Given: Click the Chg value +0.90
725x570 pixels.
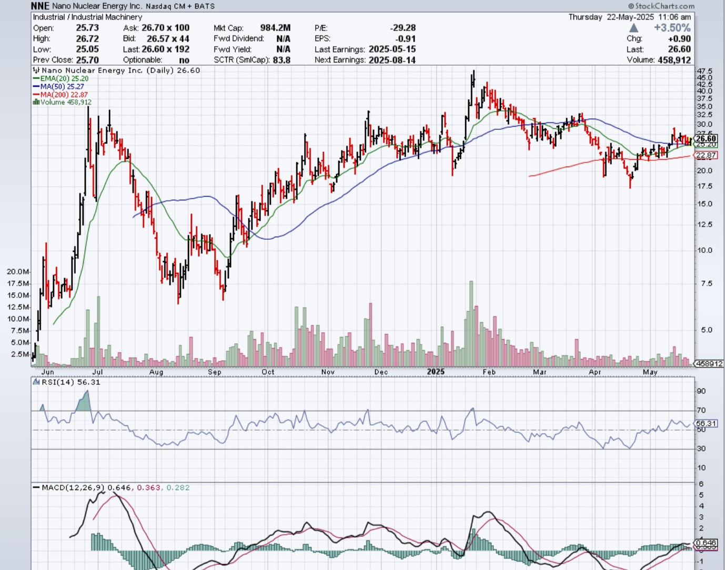Looking at the screenshot, I should tap(680, 38).
